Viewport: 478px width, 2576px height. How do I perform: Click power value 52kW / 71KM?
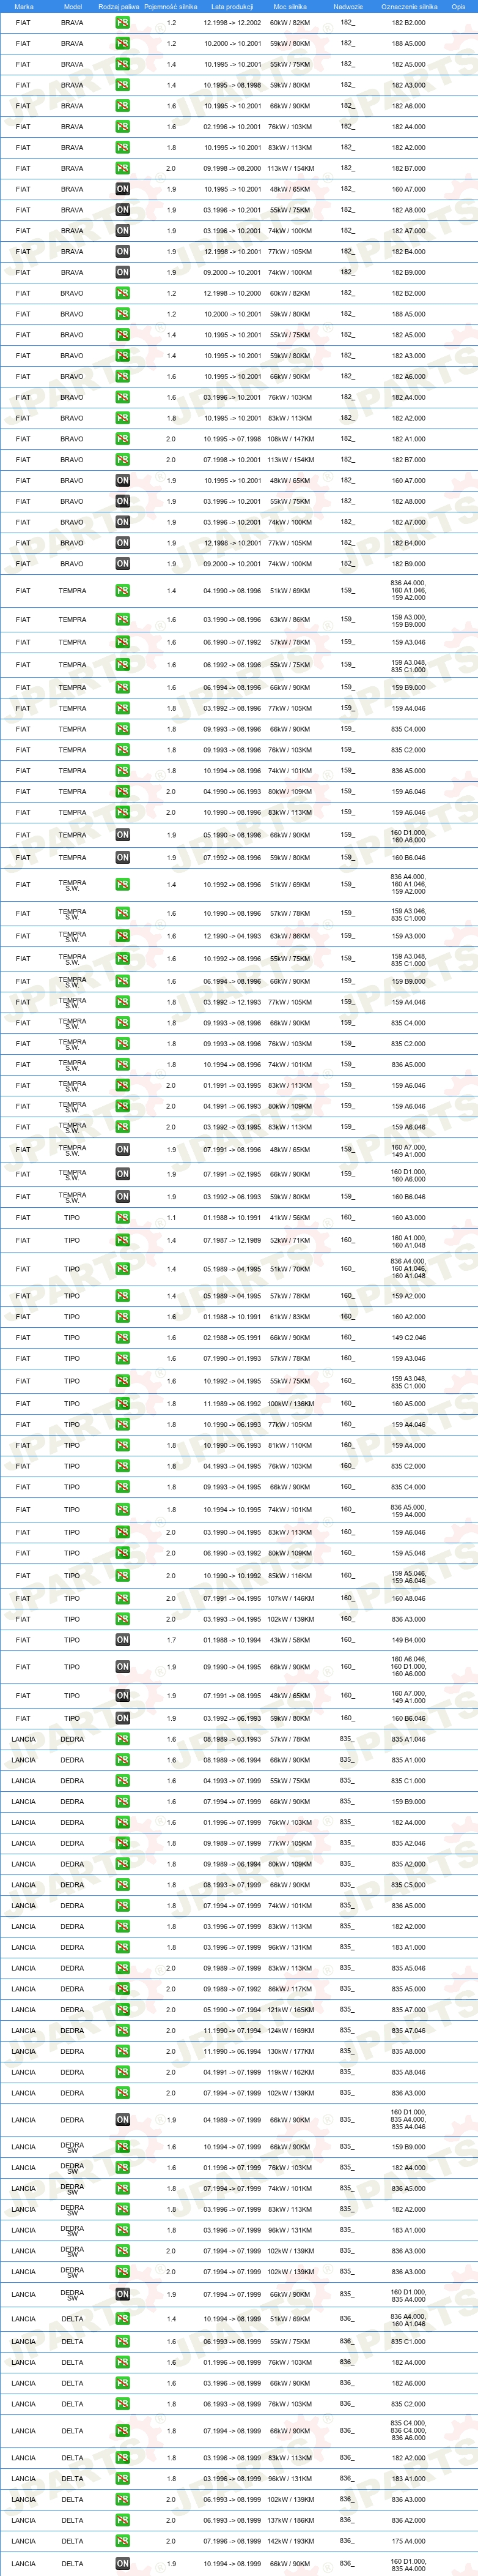coord(290,1240)
